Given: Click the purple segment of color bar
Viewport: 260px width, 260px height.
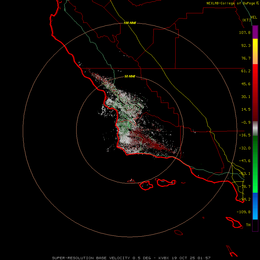Looking at the screenshot, I should click(x=255, y=32).
